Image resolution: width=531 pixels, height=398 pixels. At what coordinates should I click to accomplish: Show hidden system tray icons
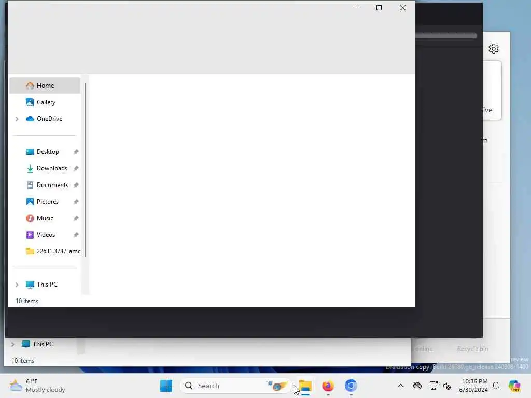[401, 386]
